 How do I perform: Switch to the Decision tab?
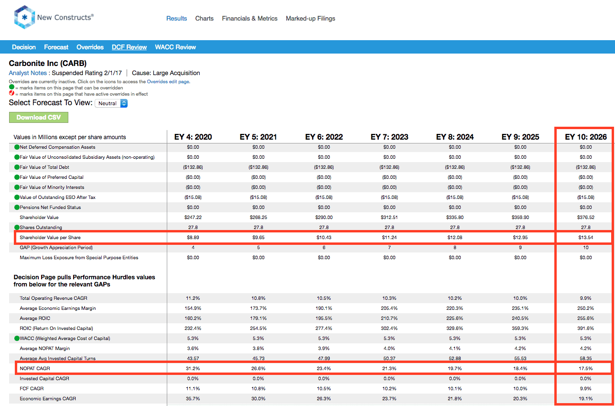point(24,47)
